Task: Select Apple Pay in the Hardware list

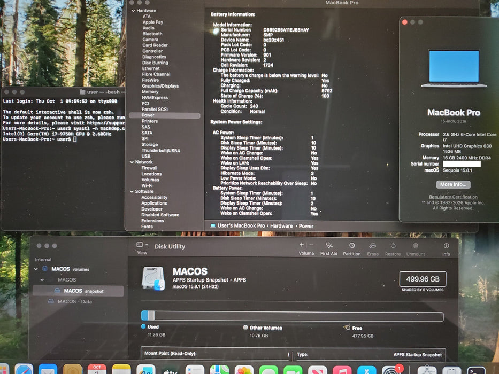Action: [x=152, y=22]
